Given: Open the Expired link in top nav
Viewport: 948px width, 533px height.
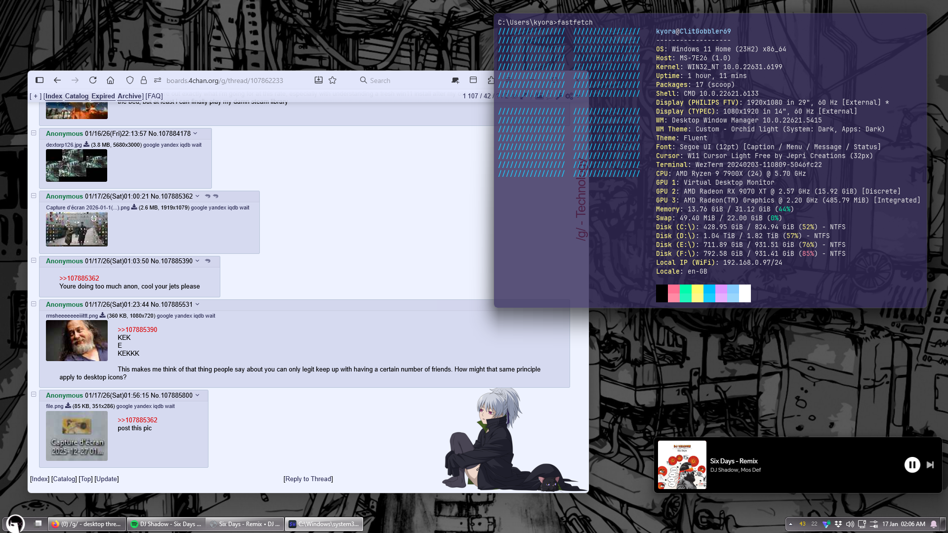Looking at the screenshot, I should pyautogui.click(x=103, y=96).
